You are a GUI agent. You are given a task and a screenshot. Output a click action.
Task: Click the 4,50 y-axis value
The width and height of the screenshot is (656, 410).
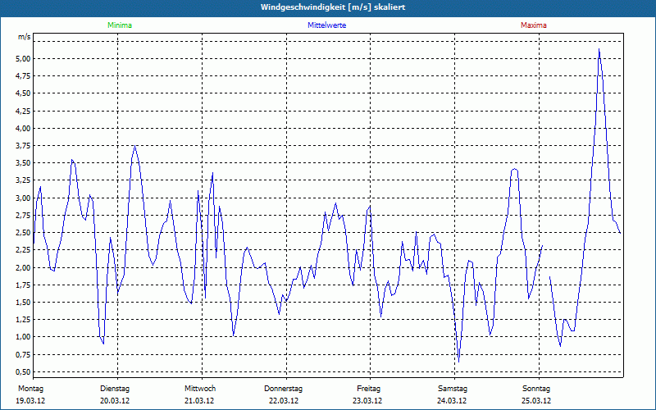coord(24,93)
